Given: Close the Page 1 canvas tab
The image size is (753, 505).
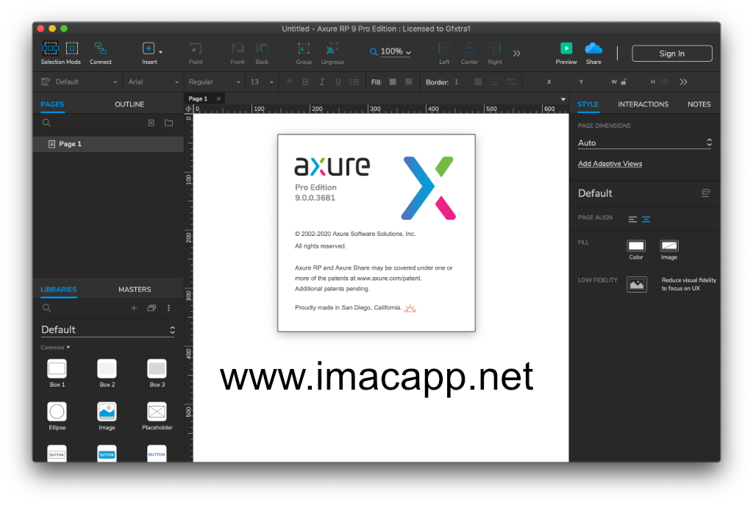Looking at the screenshot, I should click(x=218, y=99).
